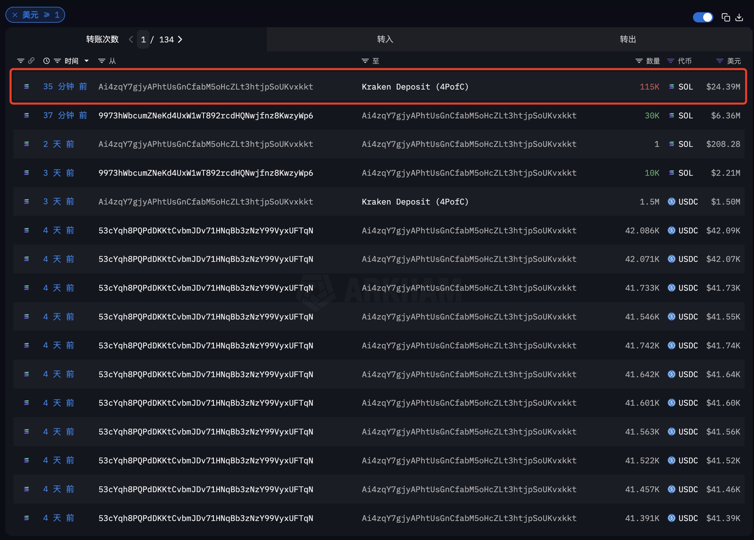Open the 37 分钟 前 transaction link
Image resolution: width=754 pixels, height=540 pixels.
pyautogui.click(x=65, y=116)
